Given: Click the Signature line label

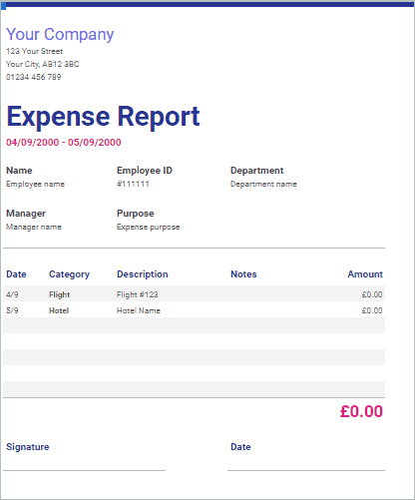Looking at the screenshot, I should tap(28, 447).
